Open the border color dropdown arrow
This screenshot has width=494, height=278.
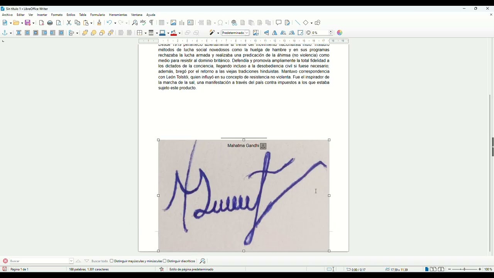[168, 33]
